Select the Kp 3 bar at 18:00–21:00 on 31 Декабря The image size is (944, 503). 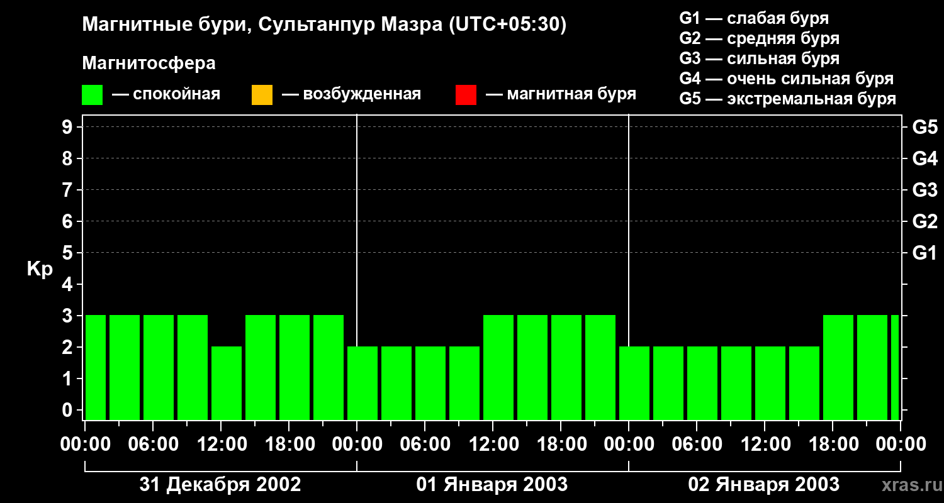click(x=295, y=367)
